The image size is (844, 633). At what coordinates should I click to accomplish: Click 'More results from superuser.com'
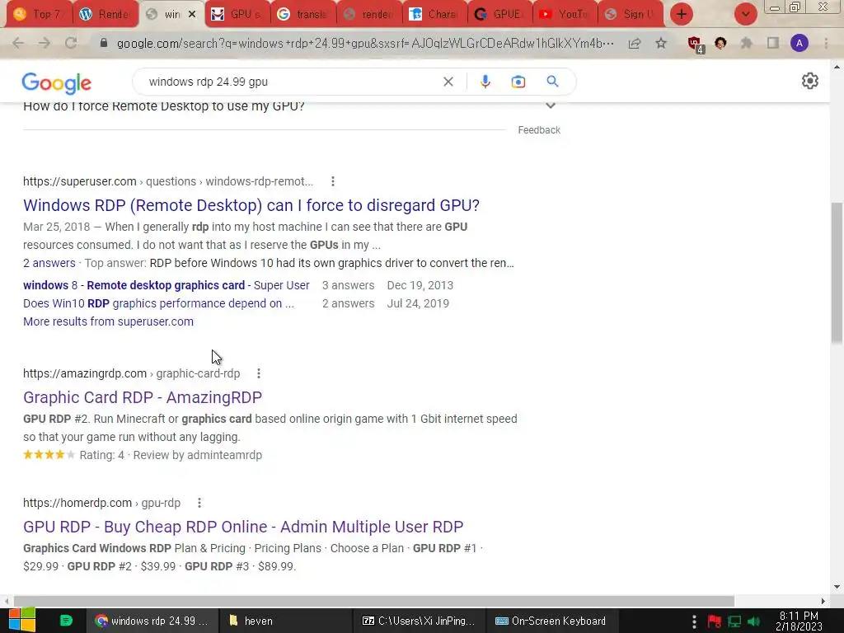pyautogui.click(x=108, y=321)
